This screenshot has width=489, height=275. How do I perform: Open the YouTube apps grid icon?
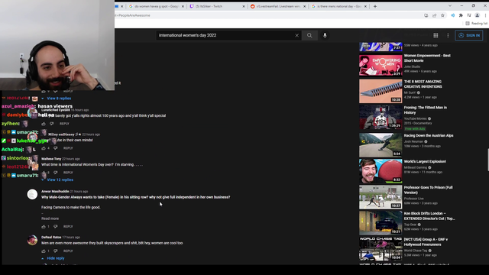click(436, 35)
